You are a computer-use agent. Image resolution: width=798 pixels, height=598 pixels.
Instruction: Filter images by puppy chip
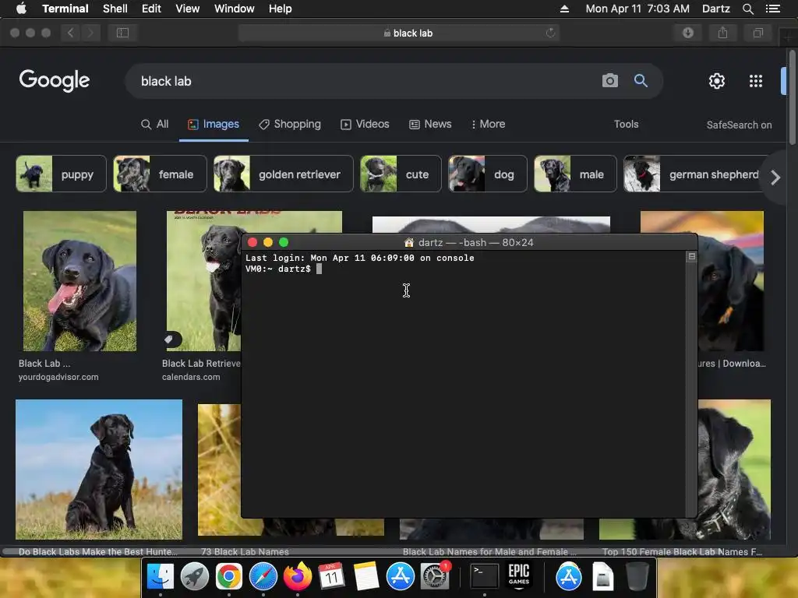coord(61,174)
